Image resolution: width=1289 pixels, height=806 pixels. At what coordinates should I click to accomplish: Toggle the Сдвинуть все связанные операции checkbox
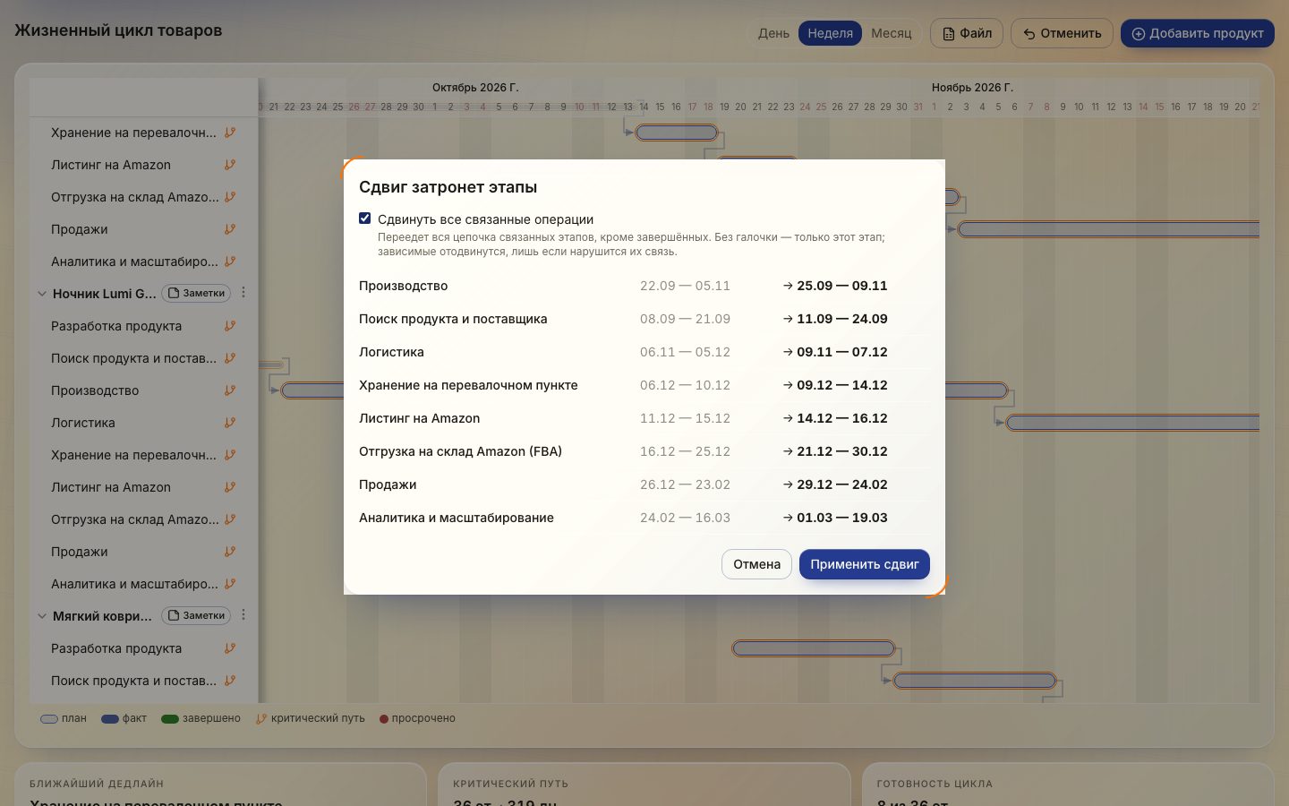(x=365, y=219)
